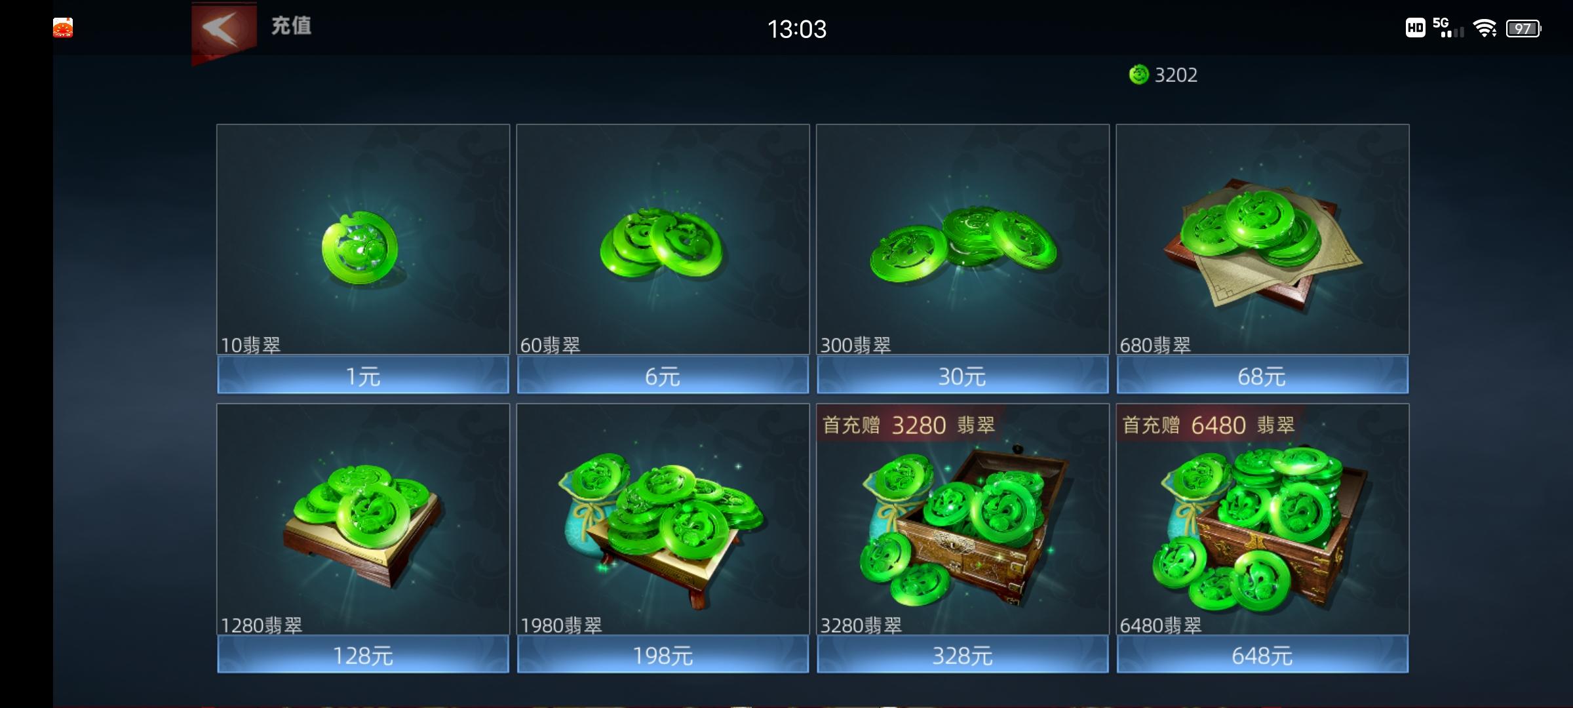The width and height of the screenshot is (1573, 708).
Task: Select the 60 jade pile image
Action: 661,244
